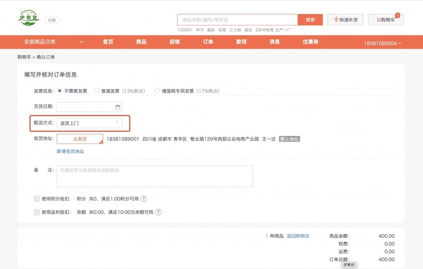This screenshot has height=269, width=423.
Task: Click the help icon beside 积分 deduction
Action: pos(144,199)
